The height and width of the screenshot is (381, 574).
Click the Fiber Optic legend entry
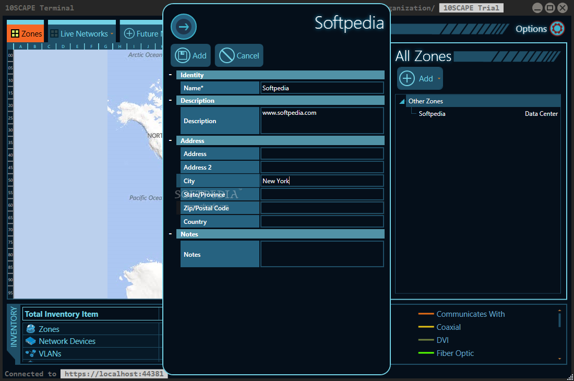455,353
